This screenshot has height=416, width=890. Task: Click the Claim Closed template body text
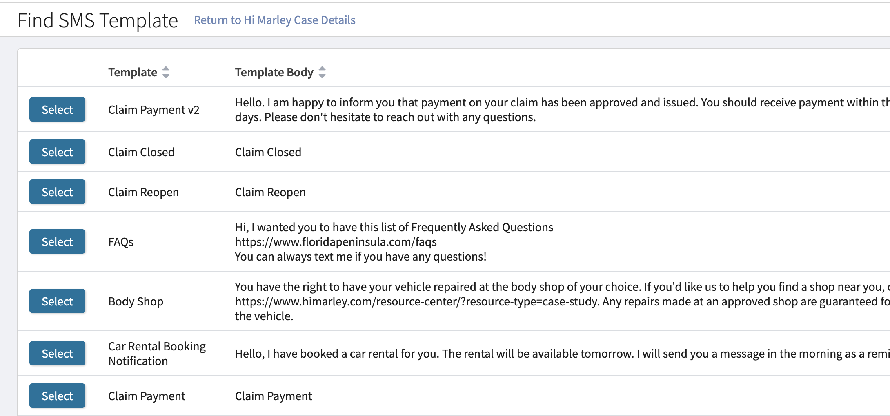[x=268, y=152]
